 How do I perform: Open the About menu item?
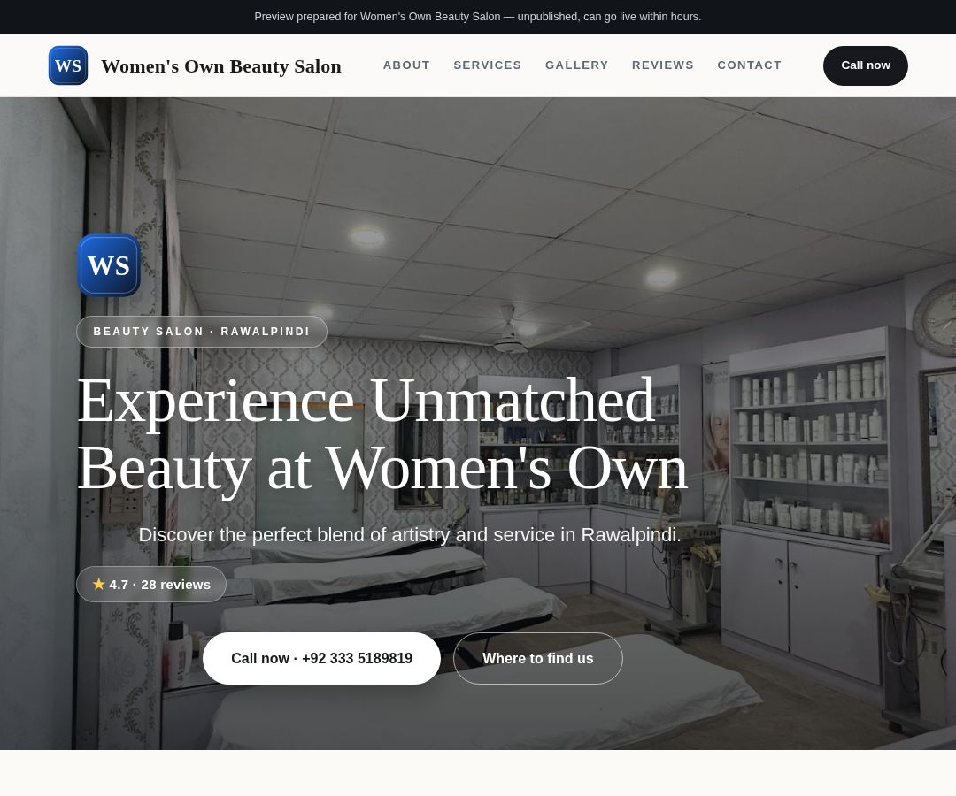pyautogui.click(x=406, y=65)
